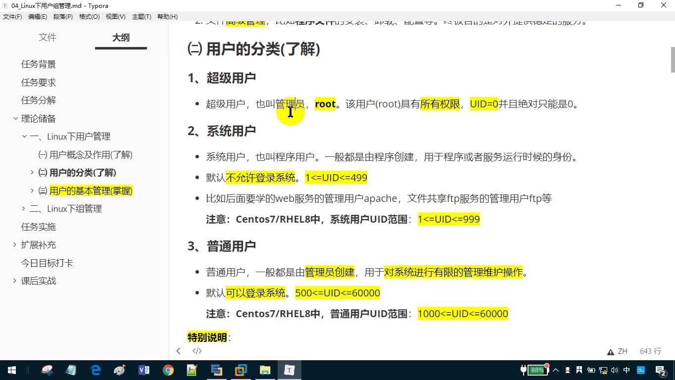Click highlighted text 1<=UID<=999
The height and width of the screenshot is (380, 675).
[449, 219]
